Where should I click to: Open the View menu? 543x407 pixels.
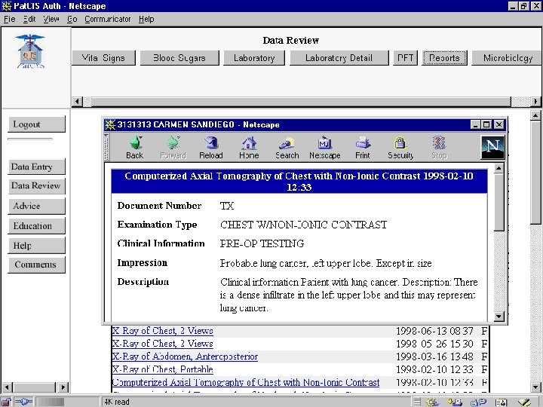51,19
